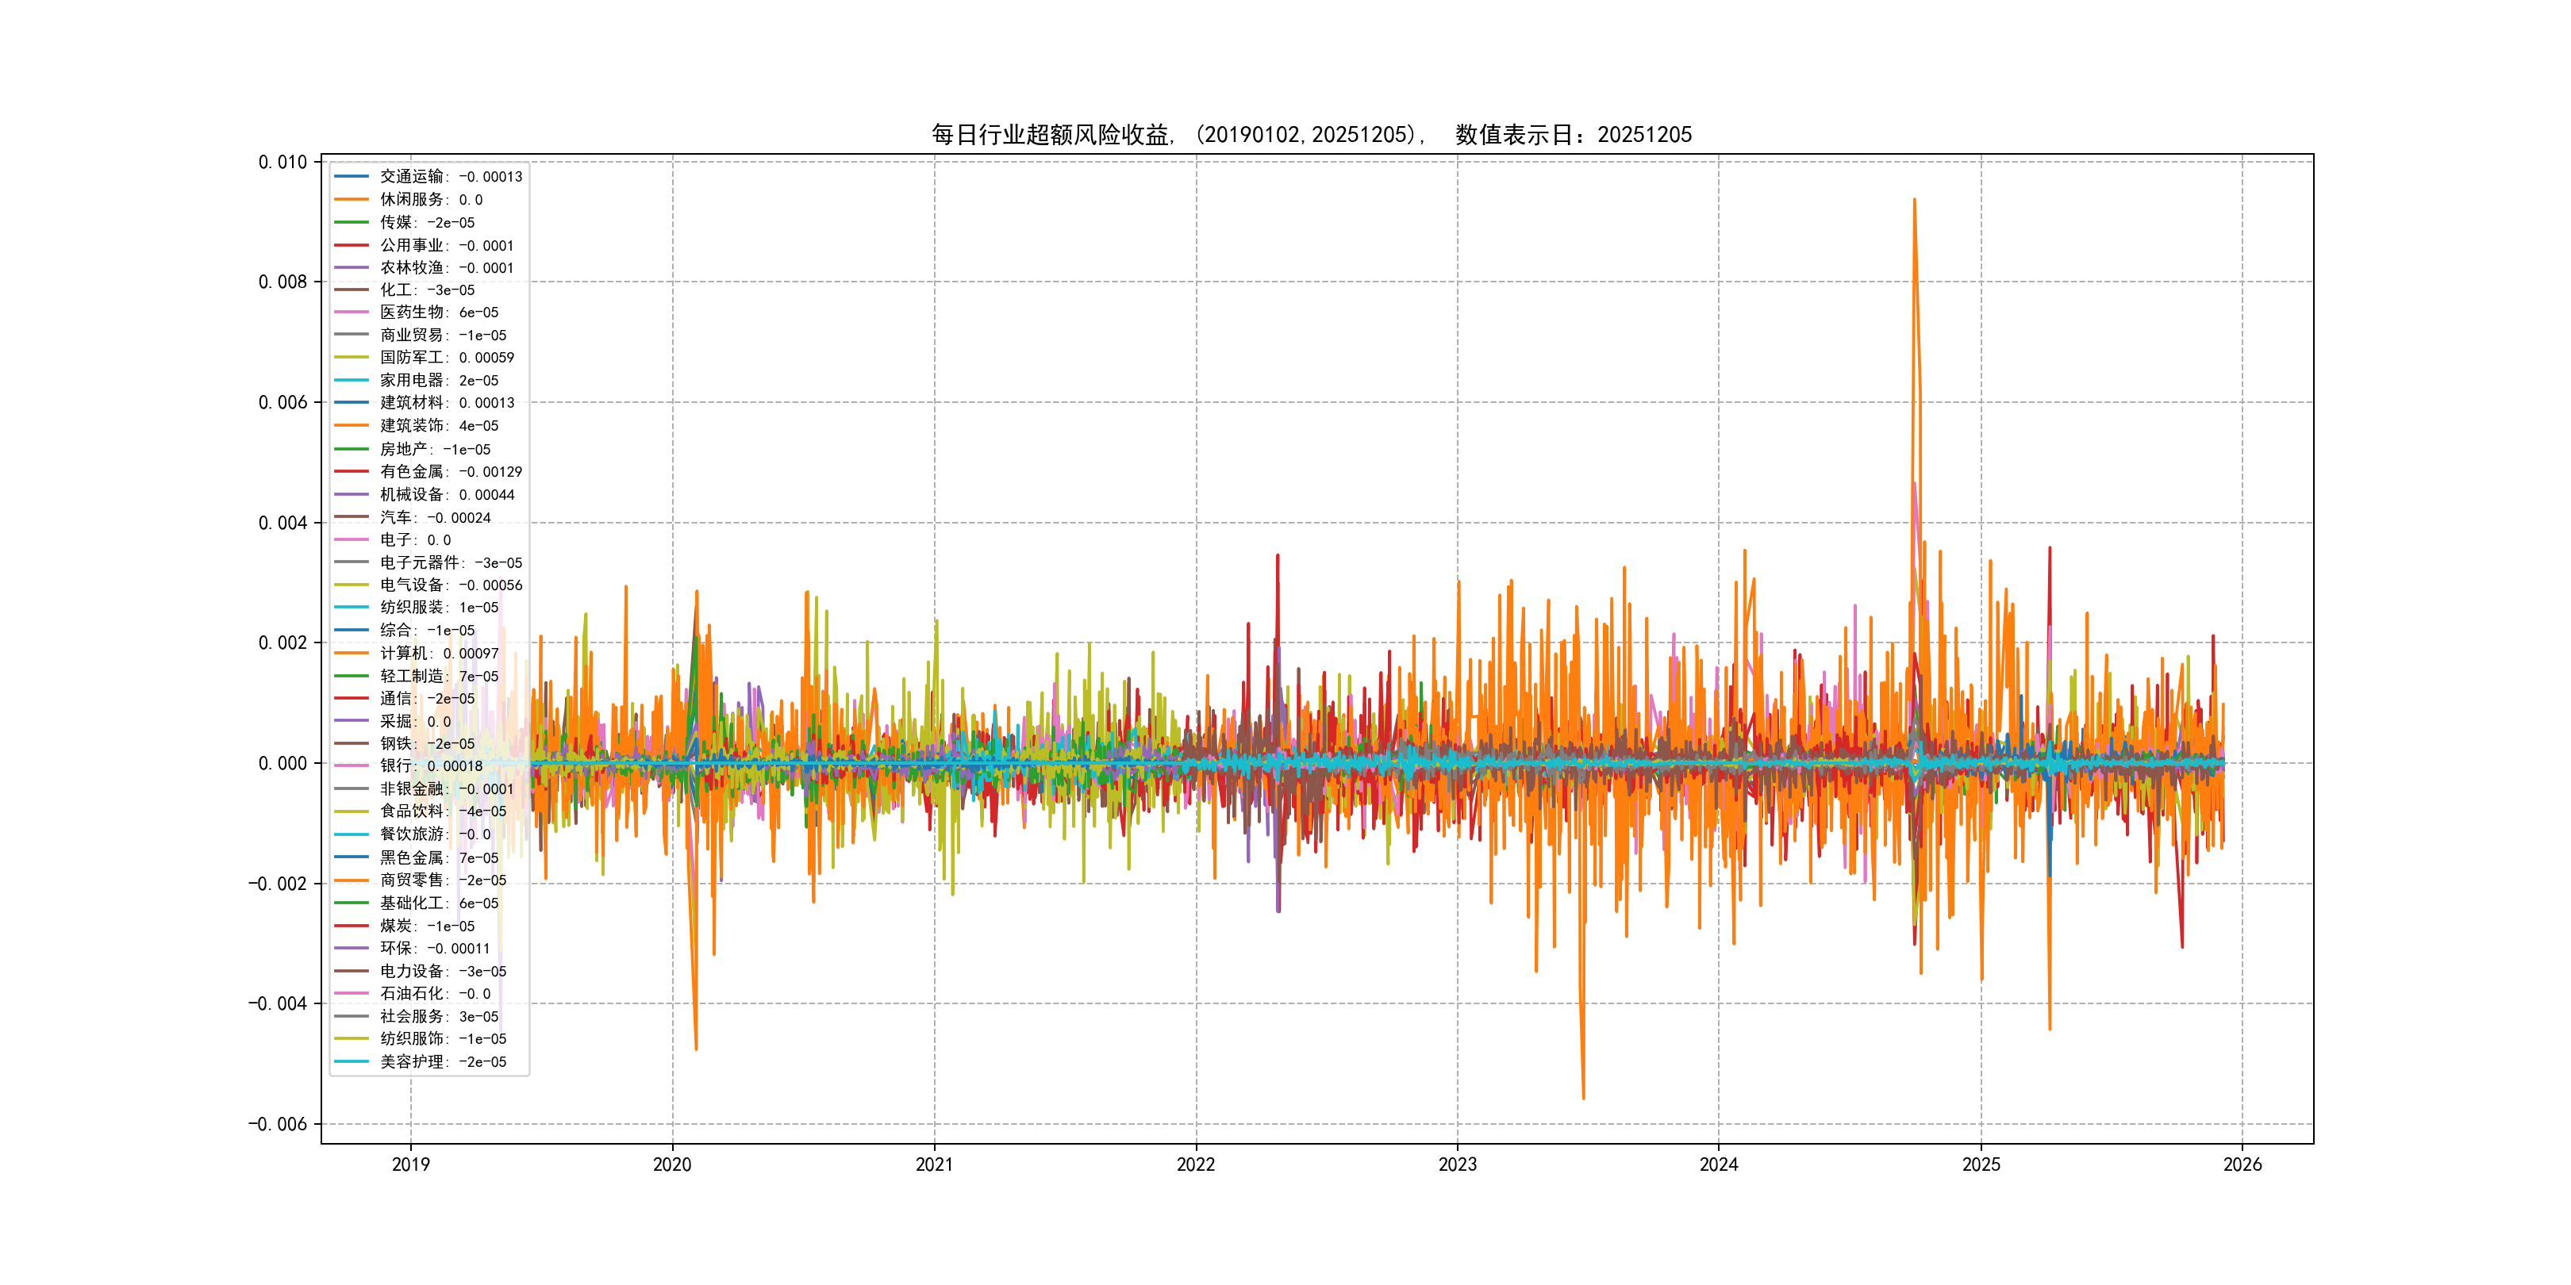This screenshot has width=2571, height=1285.
Task: Click the 2025 x-axis tick label
Action: pyautogui.click(x=1981, y=1164)
